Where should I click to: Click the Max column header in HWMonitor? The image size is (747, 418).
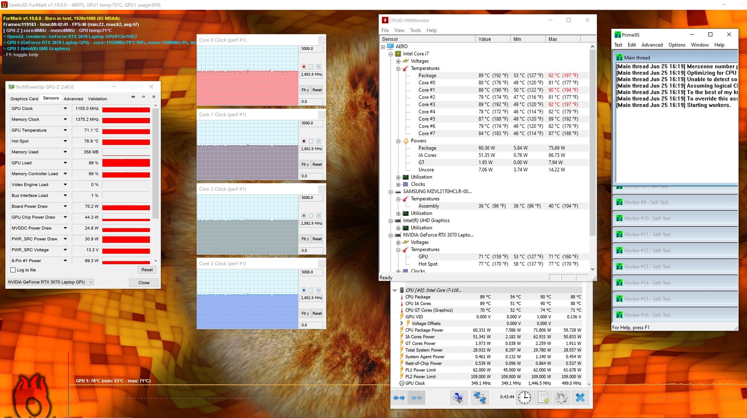563,39
